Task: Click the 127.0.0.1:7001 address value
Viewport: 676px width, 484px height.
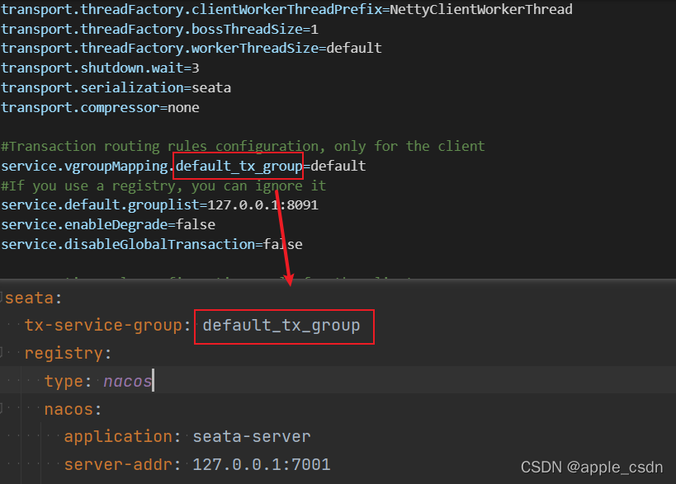Action: tap(262, 464)
